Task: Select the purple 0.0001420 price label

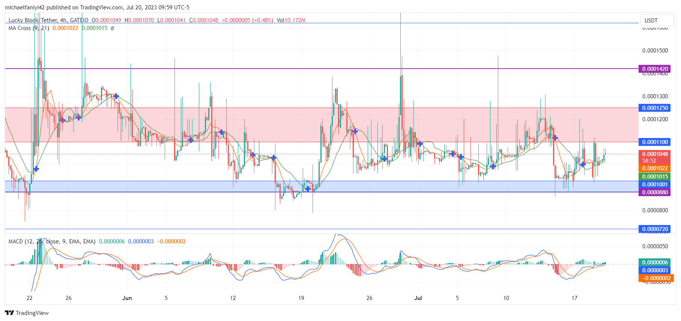Action: [x=655, y=69]
